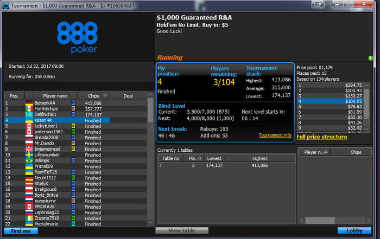The height and width of the screenshot is (239, 380).
Task: Select player row Boriz_Britva
Action: (75, 195)
